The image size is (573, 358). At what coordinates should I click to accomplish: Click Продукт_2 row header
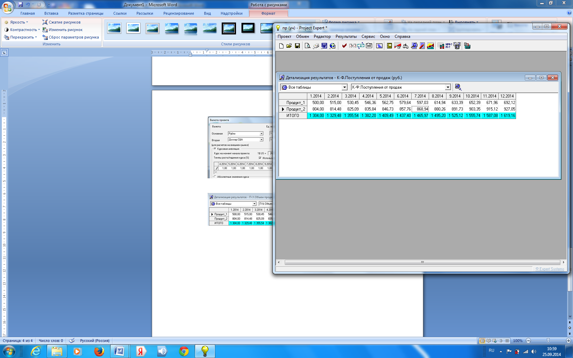293,109
